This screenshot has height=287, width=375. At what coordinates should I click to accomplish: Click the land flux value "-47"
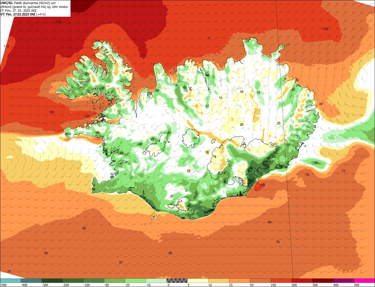pos(97,133)
